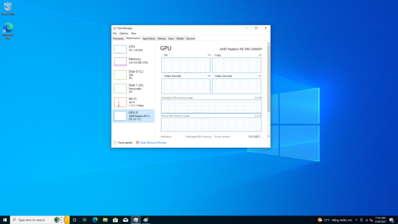Viewport: 398px width, 224px height.
Task: Select the CPU performance graph thumbnail
Action: [121, 49]
